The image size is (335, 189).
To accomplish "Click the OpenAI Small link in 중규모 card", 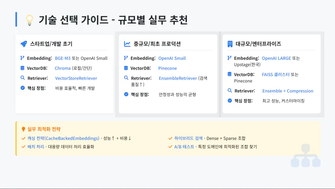I will [172, 58].
